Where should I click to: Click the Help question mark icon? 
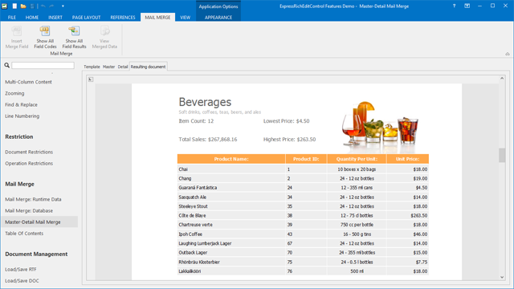454,6
